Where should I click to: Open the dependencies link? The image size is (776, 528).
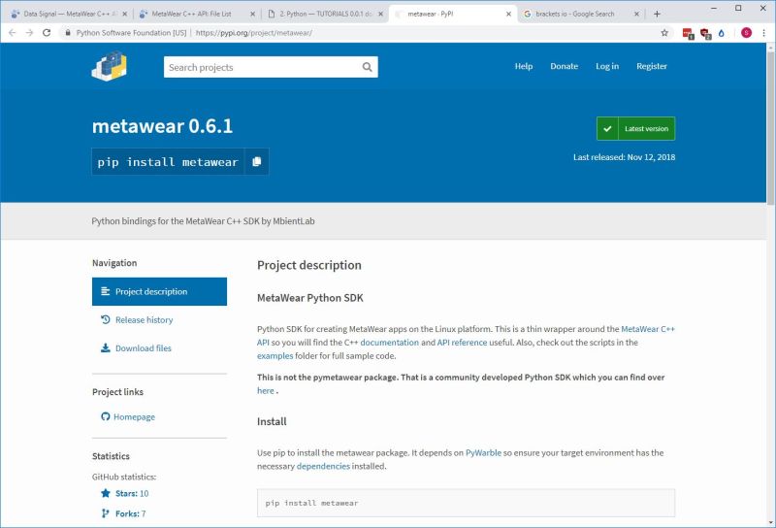click(x=323, y=466)
